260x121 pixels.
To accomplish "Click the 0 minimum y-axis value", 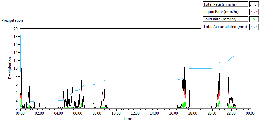I will click(17, 108).
